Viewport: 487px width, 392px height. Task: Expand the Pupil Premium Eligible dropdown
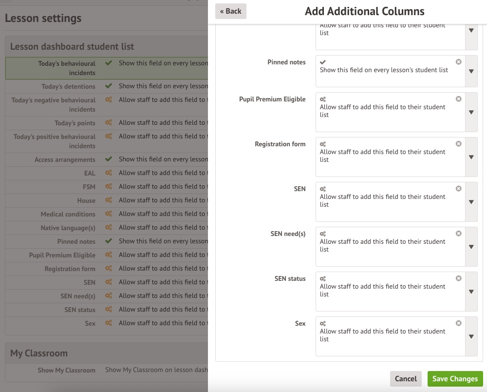[x=471, y=112]
